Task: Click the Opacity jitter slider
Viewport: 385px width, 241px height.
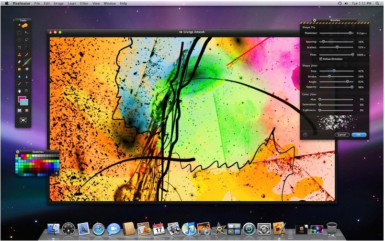Action: click(x=336, y=87)
